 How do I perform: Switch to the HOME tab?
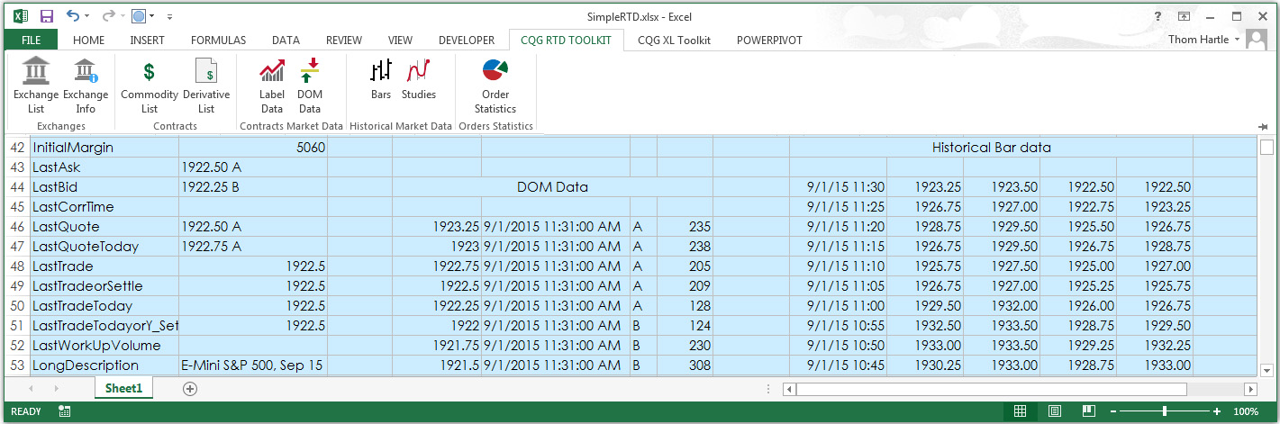coord(88,40)
